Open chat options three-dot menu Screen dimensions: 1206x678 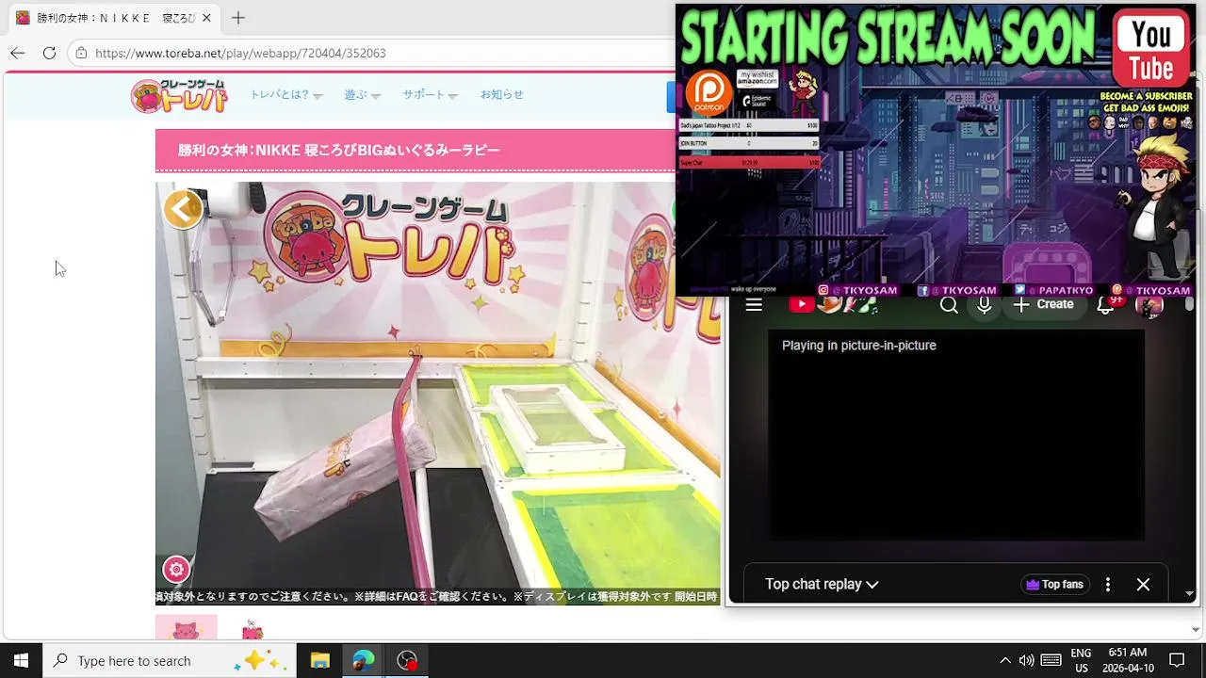click(x=1108, y=585)
